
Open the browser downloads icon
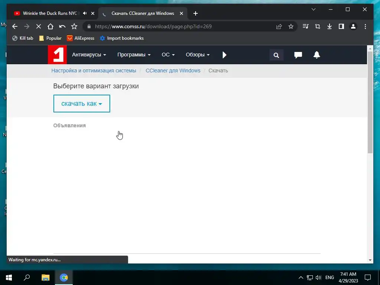click(x=330, y=26)
